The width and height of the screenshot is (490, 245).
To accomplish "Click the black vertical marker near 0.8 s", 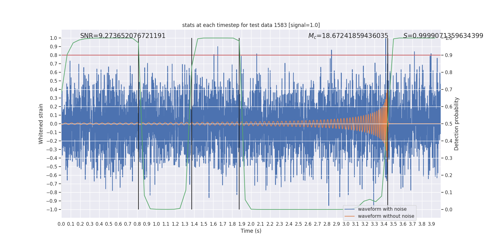I will (138, 124).
